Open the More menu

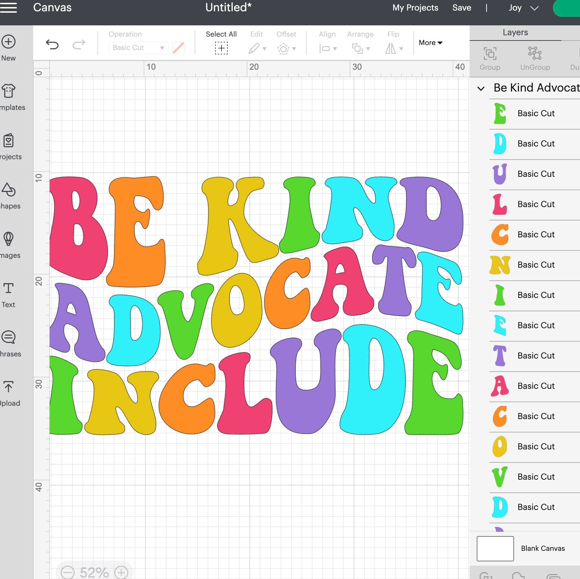coord(430,43)
